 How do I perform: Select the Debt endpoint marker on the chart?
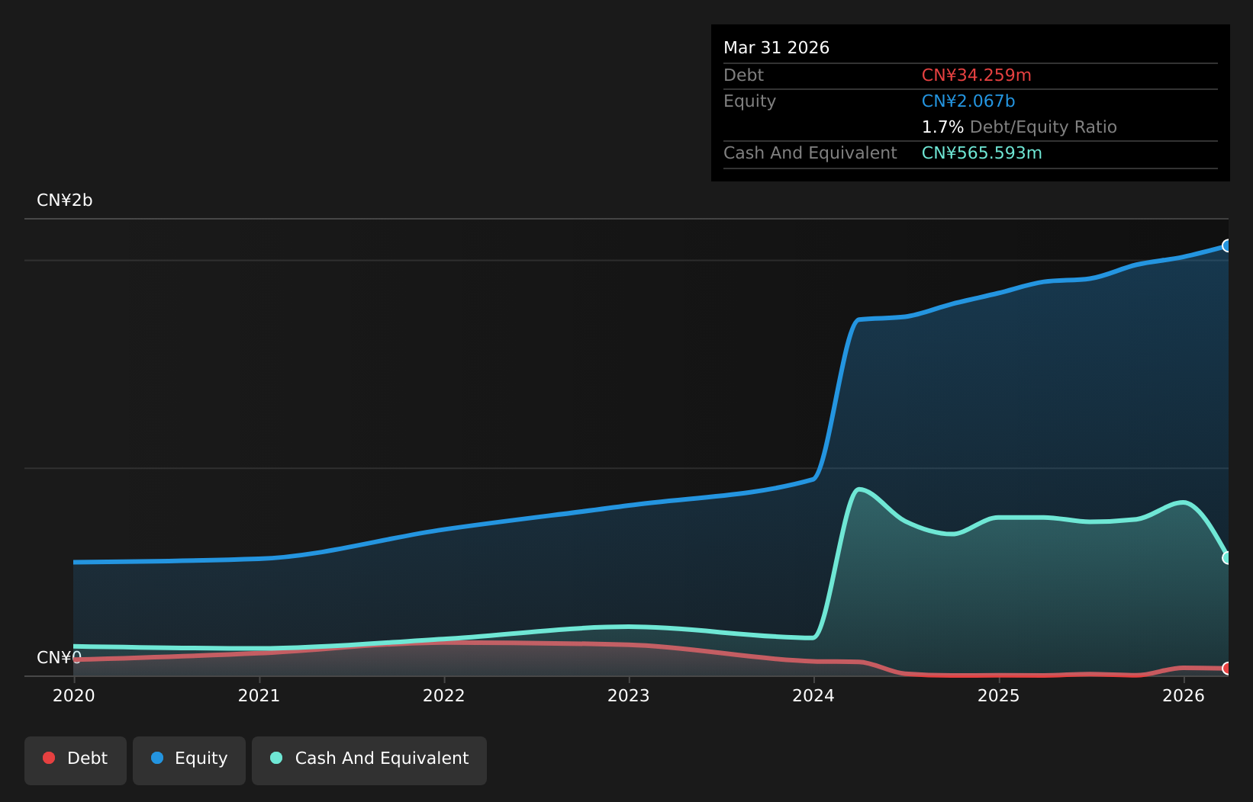pos(1227,669)
